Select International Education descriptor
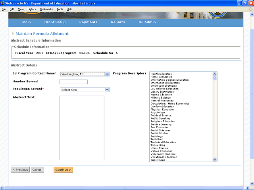The image size is (254, 190). coord(165,83)
